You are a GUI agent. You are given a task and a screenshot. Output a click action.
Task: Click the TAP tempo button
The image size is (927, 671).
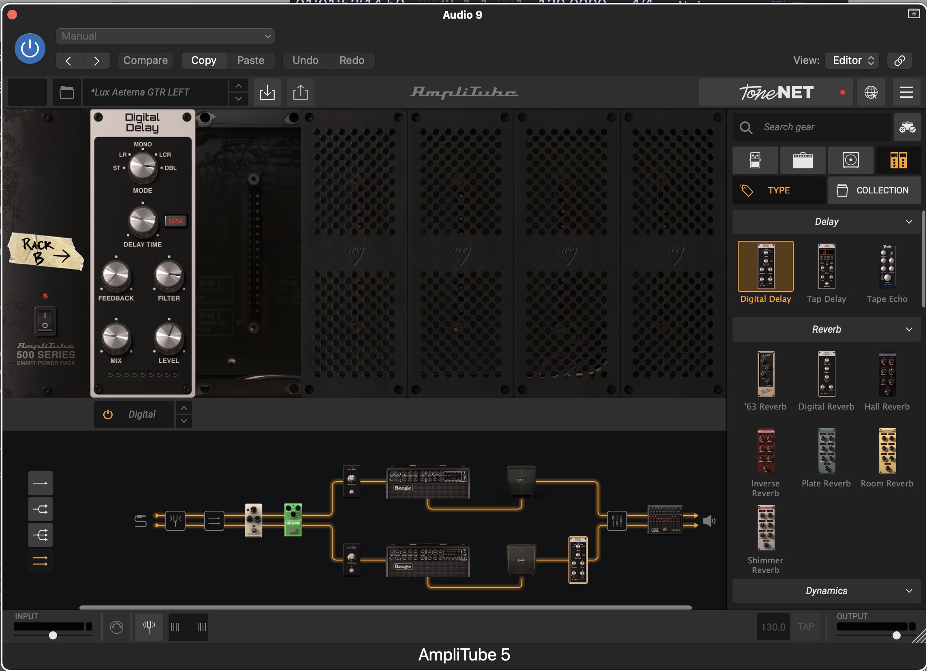click(806, 627)
